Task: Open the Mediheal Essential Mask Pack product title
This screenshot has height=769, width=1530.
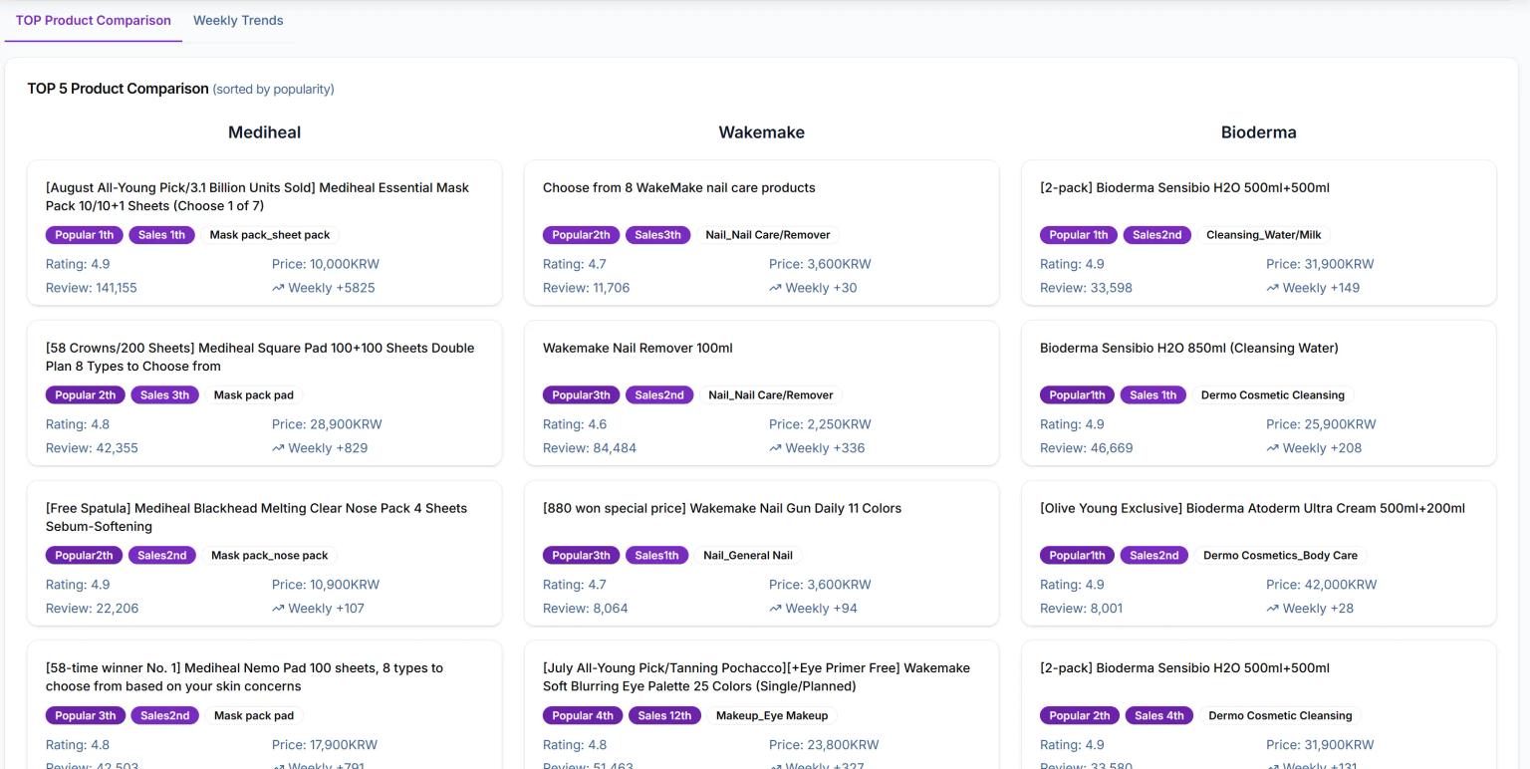Action: tap(257, 196)
